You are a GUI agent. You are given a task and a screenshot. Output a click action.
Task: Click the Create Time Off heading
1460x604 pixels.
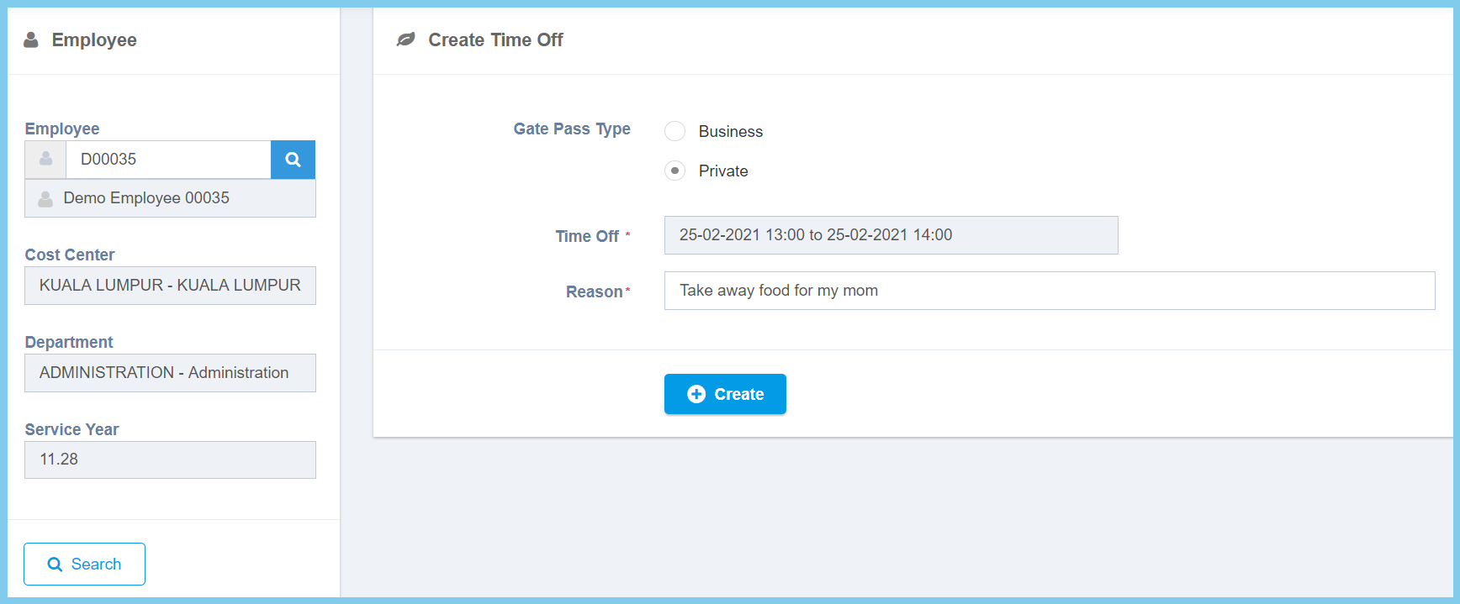pyautogui.click(x=495, y=39)
